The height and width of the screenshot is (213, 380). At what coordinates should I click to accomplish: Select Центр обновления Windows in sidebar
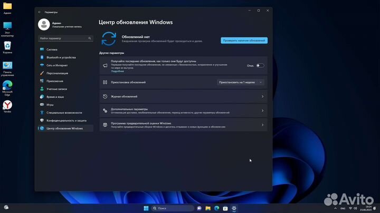click(65, 128)
